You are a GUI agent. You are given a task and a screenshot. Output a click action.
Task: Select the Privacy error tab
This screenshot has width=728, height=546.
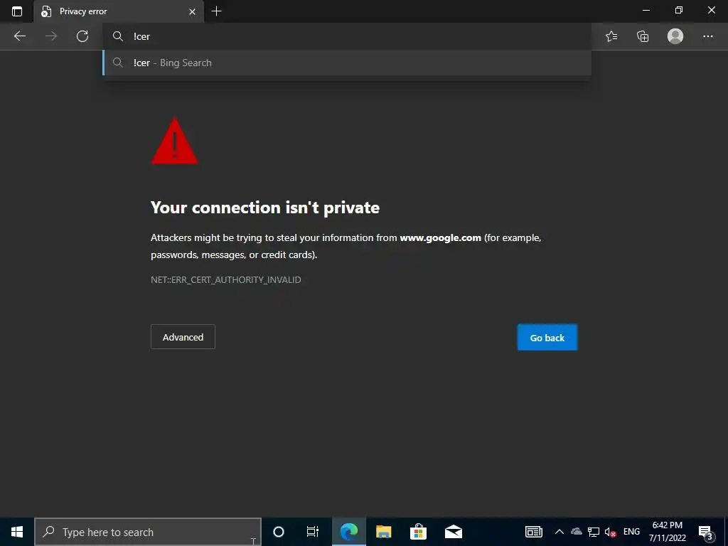pos(119,11)
